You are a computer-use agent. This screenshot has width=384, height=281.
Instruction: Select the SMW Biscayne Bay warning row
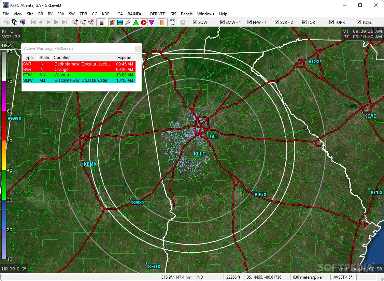coord(79,80)
